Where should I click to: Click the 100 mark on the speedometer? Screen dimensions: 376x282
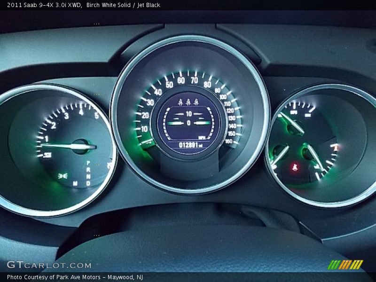(223, 97)
